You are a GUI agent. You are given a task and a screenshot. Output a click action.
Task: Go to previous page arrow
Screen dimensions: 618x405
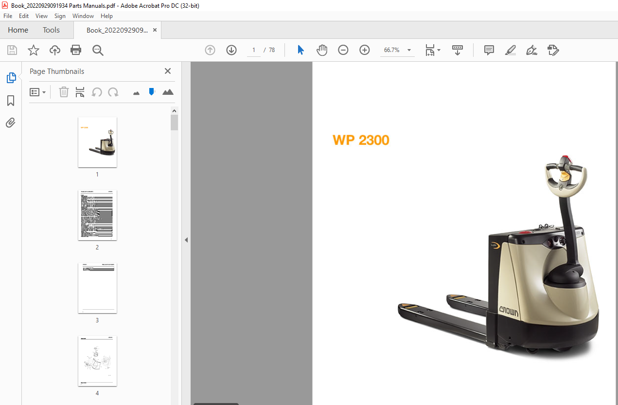coord(210,50)
